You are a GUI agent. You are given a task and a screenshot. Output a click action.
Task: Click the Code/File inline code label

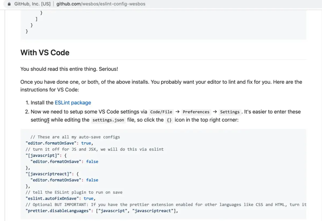tap(161, 112)
